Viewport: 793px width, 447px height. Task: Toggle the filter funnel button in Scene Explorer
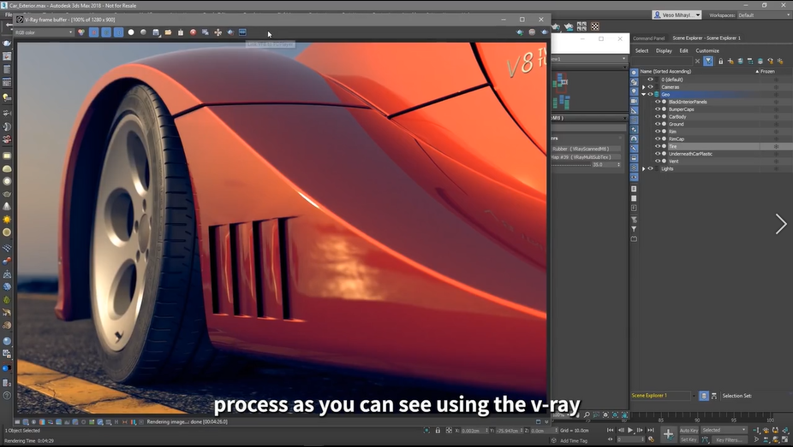point(708,61)
